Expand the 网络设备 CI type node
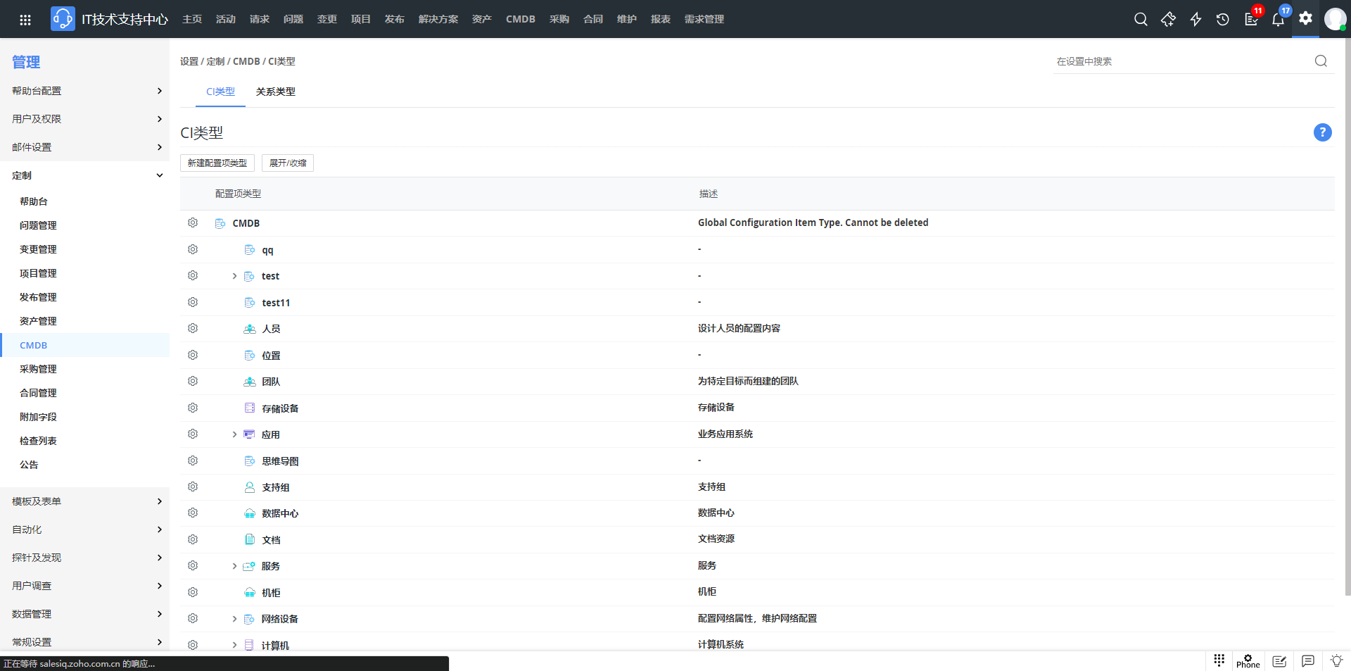Image resolution: width=1351 pixels, height=671 pixels. (x=234, y=619)
